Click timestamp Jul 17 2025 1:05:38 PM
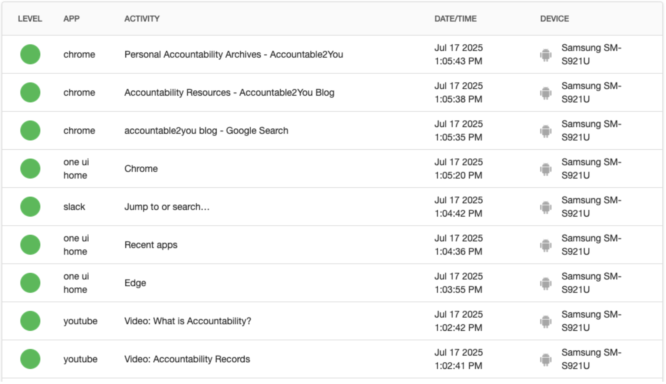The image size is (666, 384). [x=458, y=92]
